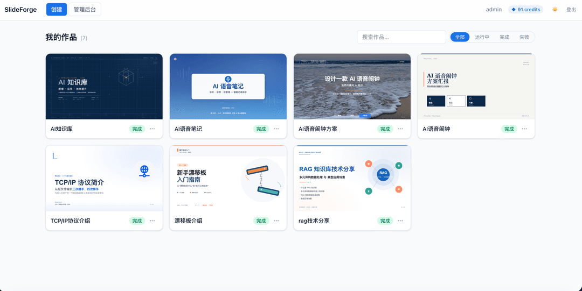
Task: Open the 管理后台 page
Action: [x=85, y=9]
